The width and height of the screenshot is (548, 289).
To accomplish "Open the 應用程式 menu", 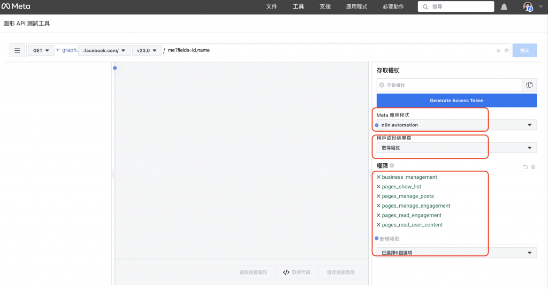I will [x=356, y=6].
